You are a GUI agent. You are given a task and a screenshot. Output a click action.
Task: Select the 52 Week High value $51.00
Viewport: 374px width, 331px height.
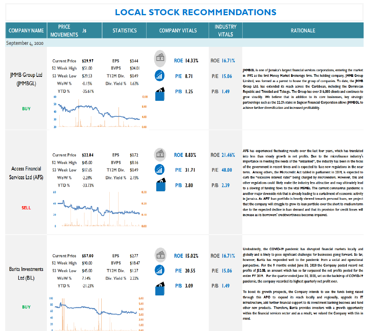[87, 68]
